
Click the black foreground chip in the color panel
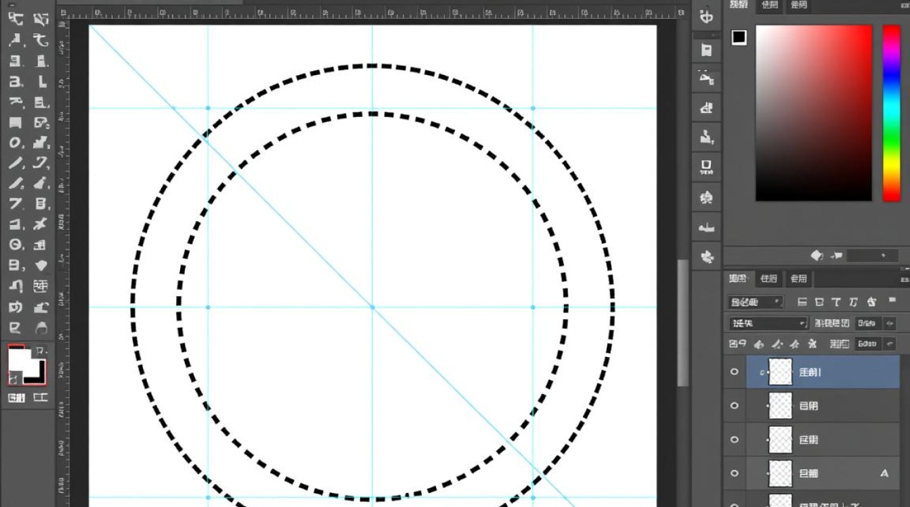(739, 37)
